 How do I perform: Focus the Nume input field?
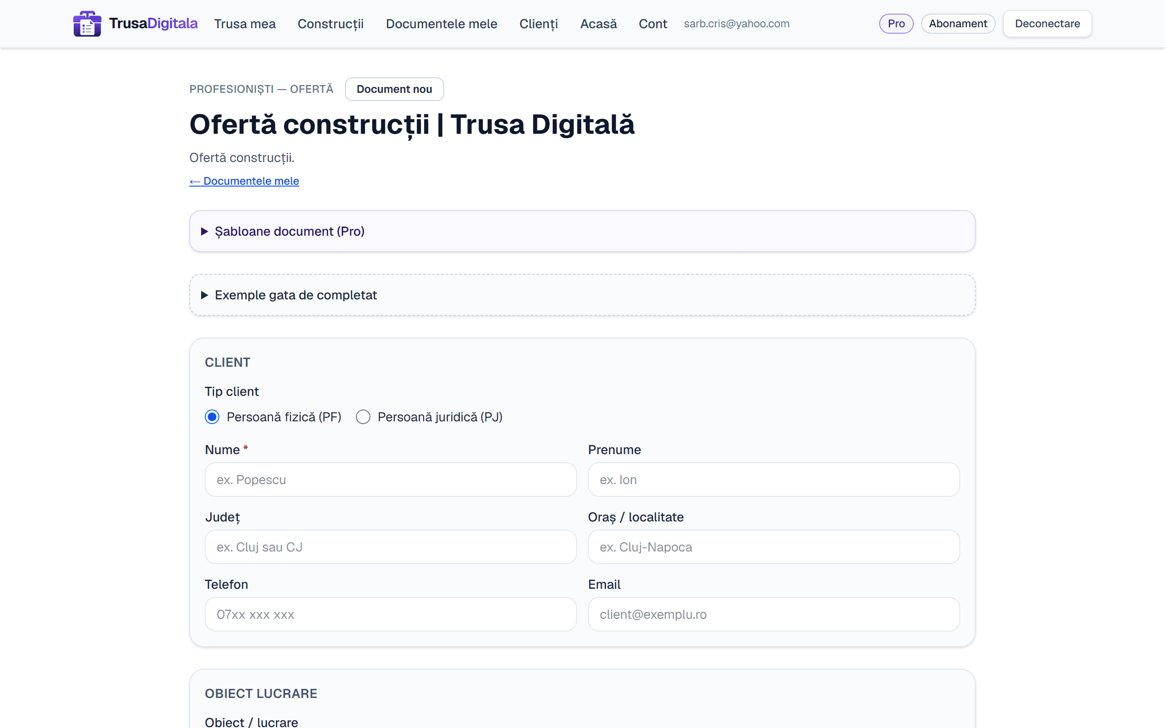[x=390, y=480]
